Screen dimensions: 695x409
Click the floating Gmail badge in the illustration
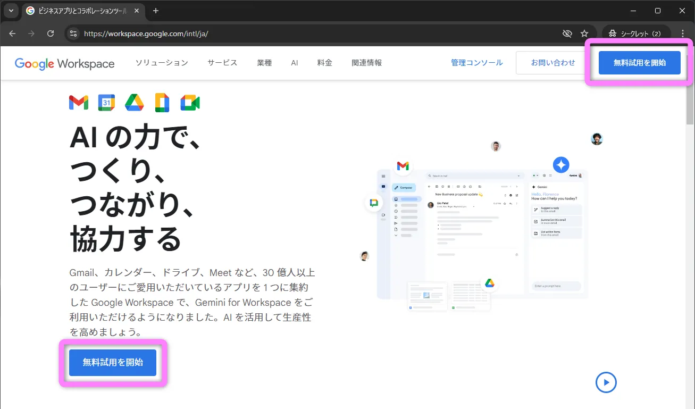coord(403,165)
